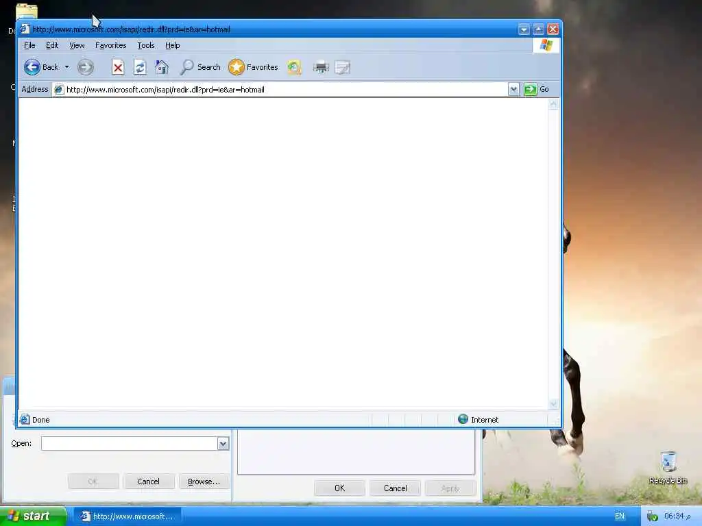The image size is (702, 526).
Task: Click the Done status page icon
Action: click(25, 419)
